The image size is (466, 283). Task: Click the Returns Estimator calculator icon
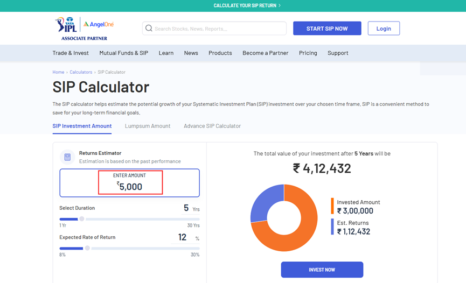tap(67, 157)
